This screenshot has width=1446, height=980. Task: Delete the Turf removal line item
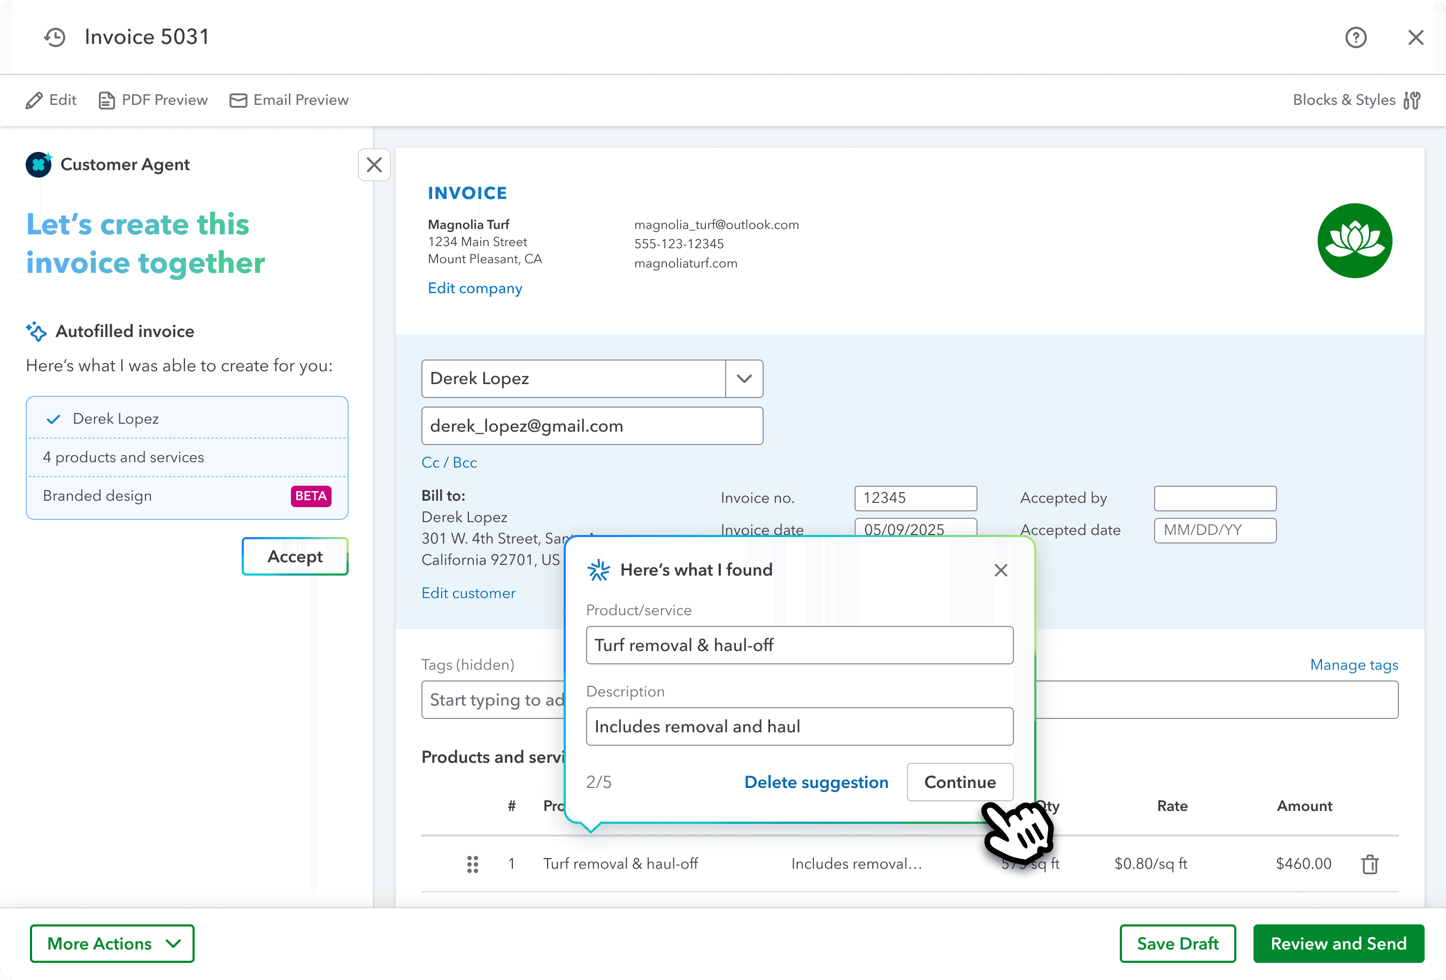[x=1370, y=864]
